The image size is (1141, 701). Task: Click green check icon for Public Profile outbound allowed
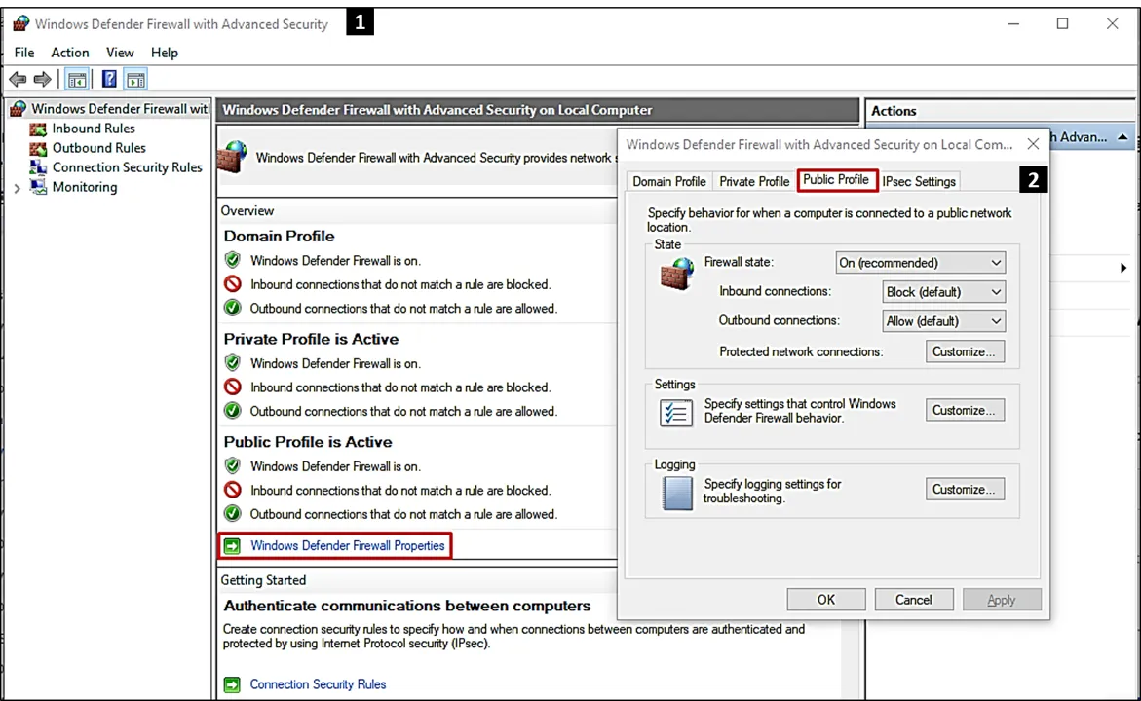tap(232, 513)
